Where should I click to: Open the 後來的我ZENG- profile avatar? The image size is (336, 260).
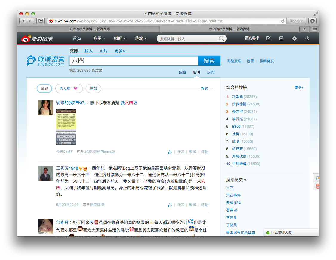[x=46, y=108]
